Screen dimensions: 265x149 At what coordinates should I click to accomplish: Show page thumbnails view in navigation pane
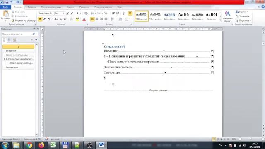coord(9,40)
